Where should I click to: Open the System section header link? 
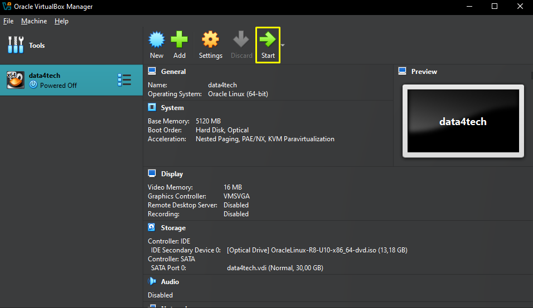click(x=172, y=108)
